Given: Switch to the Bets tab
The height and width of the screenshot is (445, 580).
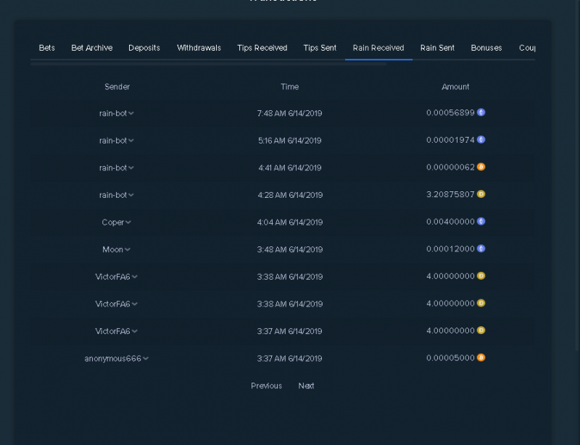Looking at the screenshot, I should click(46, 48).
